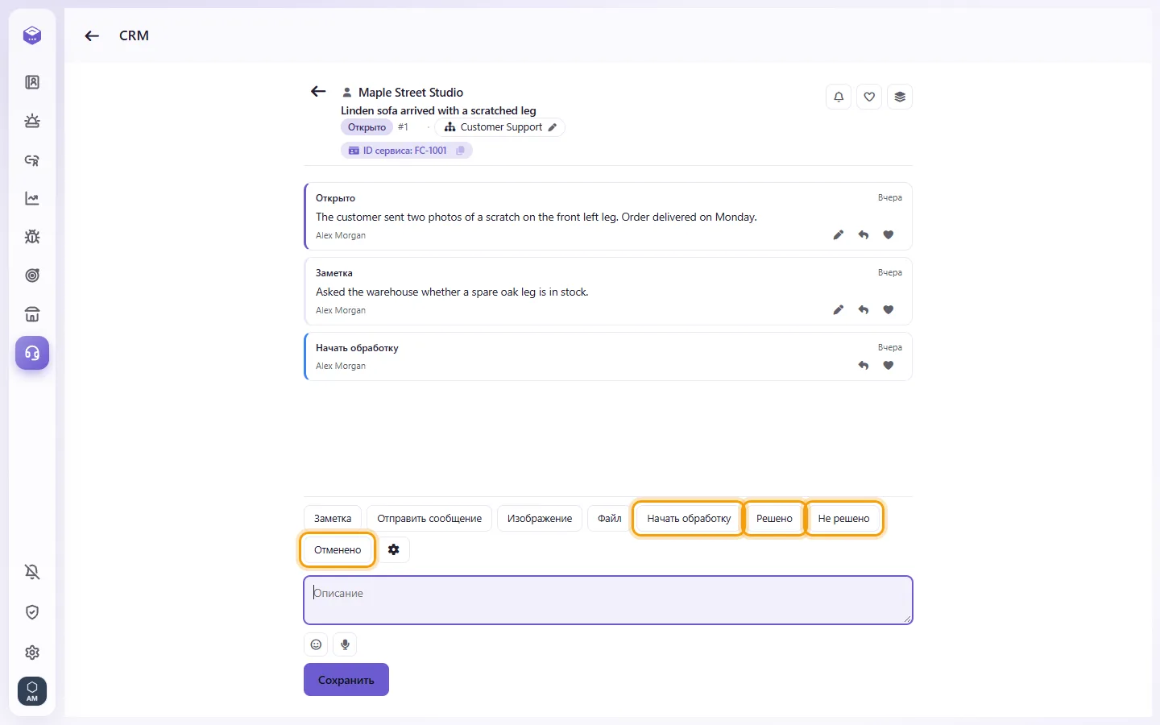Open the bug tracker sidebar icon

tap(32, 237)
